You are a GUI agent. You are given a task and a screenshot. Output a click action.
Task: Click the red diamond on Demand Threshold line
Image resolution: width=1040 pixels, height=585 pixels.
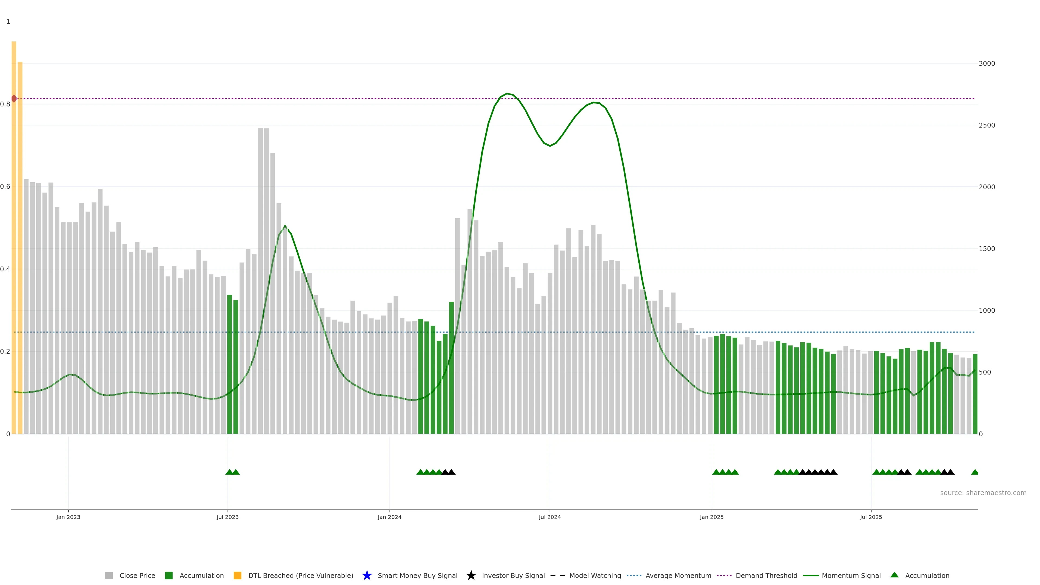14,99
